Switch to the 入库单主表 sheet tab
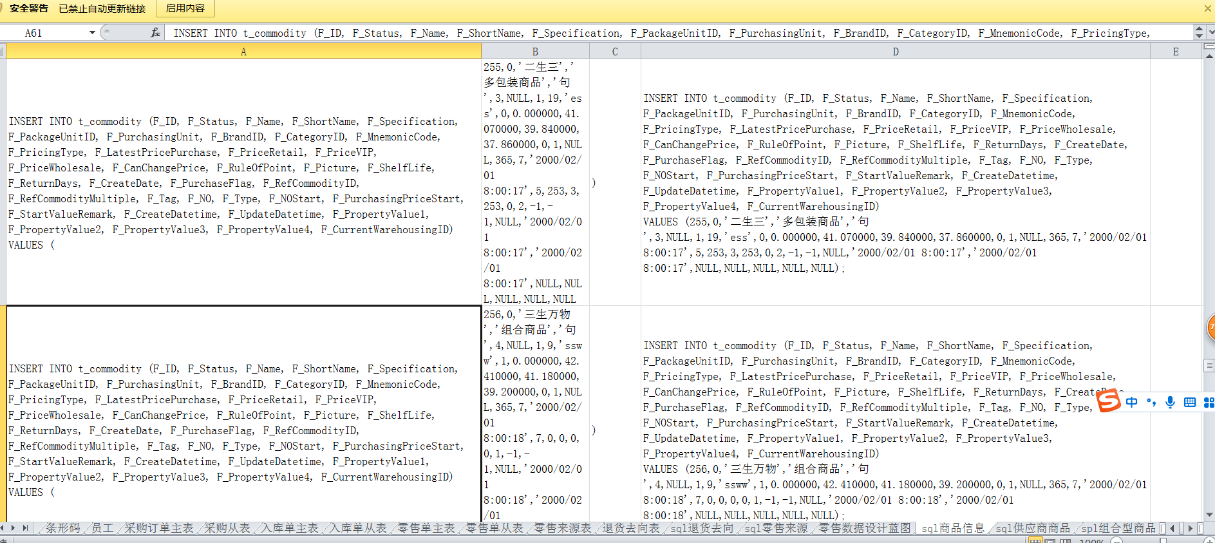1215x543 pixels. coord(290,528)
